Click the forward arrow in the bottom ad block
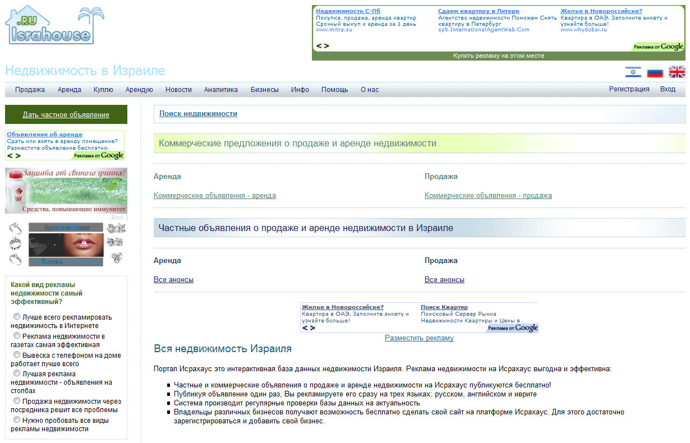Screen dimensions: 690x443 [x=311, y=328]
